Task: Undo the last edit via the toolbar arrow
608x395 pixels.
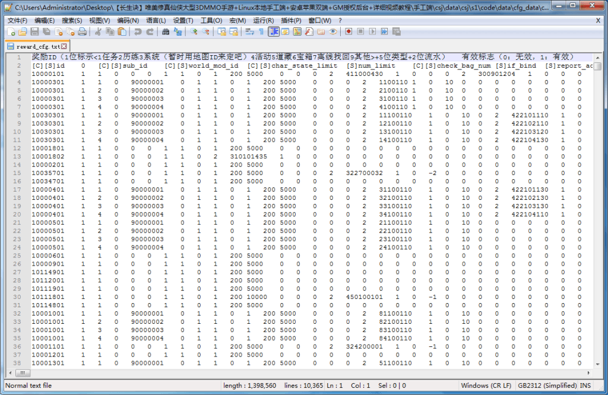Action: click(x=138, y=31)
